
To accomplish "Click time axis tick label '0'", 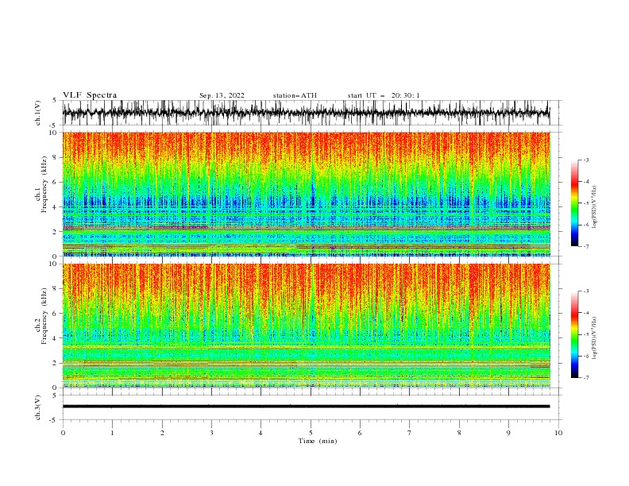I will pos(63,433).
